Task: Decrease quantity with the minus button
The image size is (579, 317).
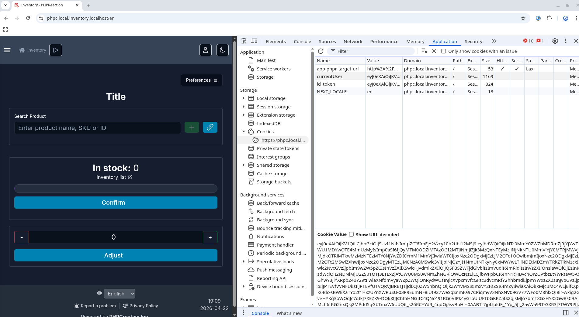Action: click(22, 237)
